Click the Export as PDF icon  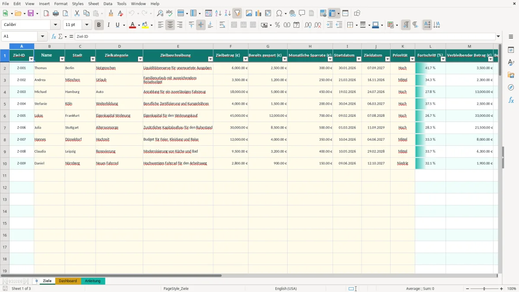tap(46, 13)
